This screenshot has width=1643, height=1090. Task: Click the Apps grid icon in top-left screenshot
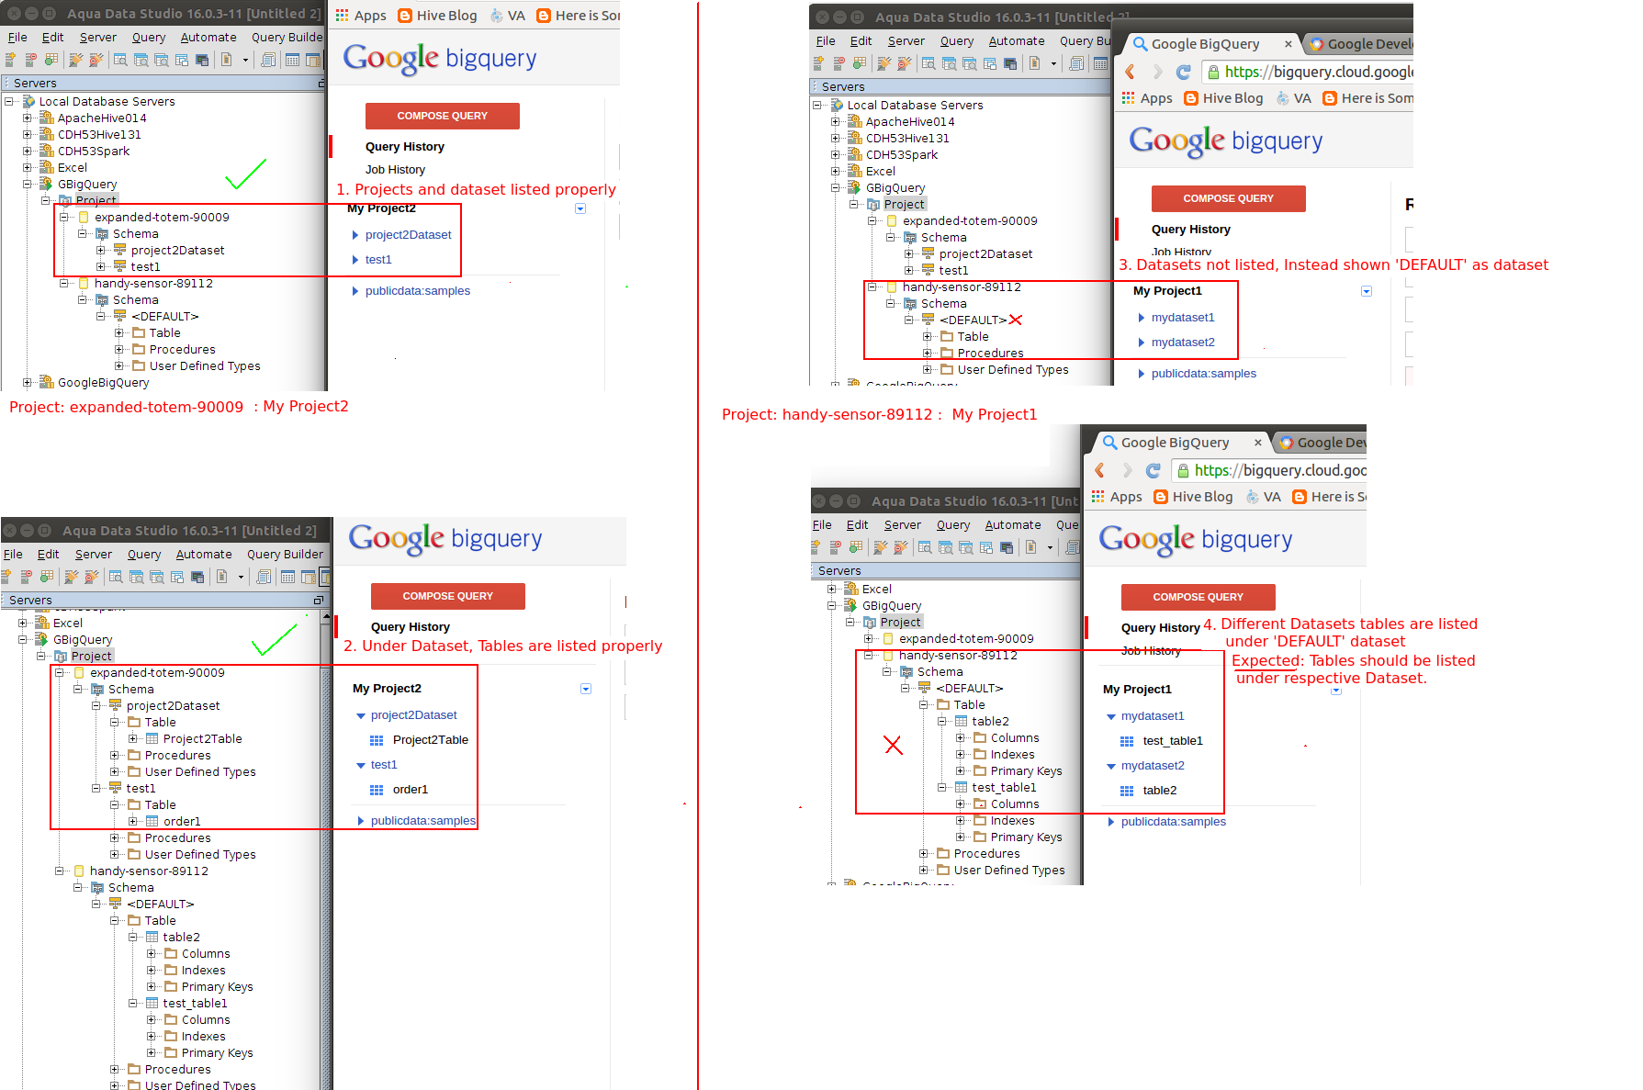(x=342, y=15)
